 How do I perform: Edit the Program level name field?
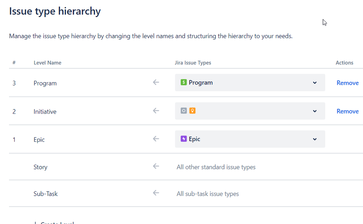pyautogui.click(x=45, y=83)
